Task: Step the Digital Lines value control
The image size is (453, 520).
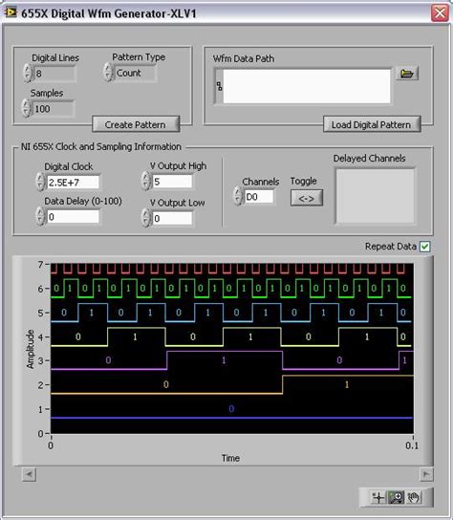Action: click(28, 73)
